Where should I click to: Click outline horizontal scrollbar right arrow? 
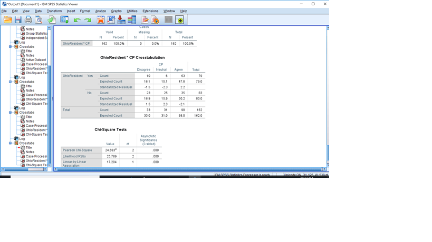click(x=45, y=169)
